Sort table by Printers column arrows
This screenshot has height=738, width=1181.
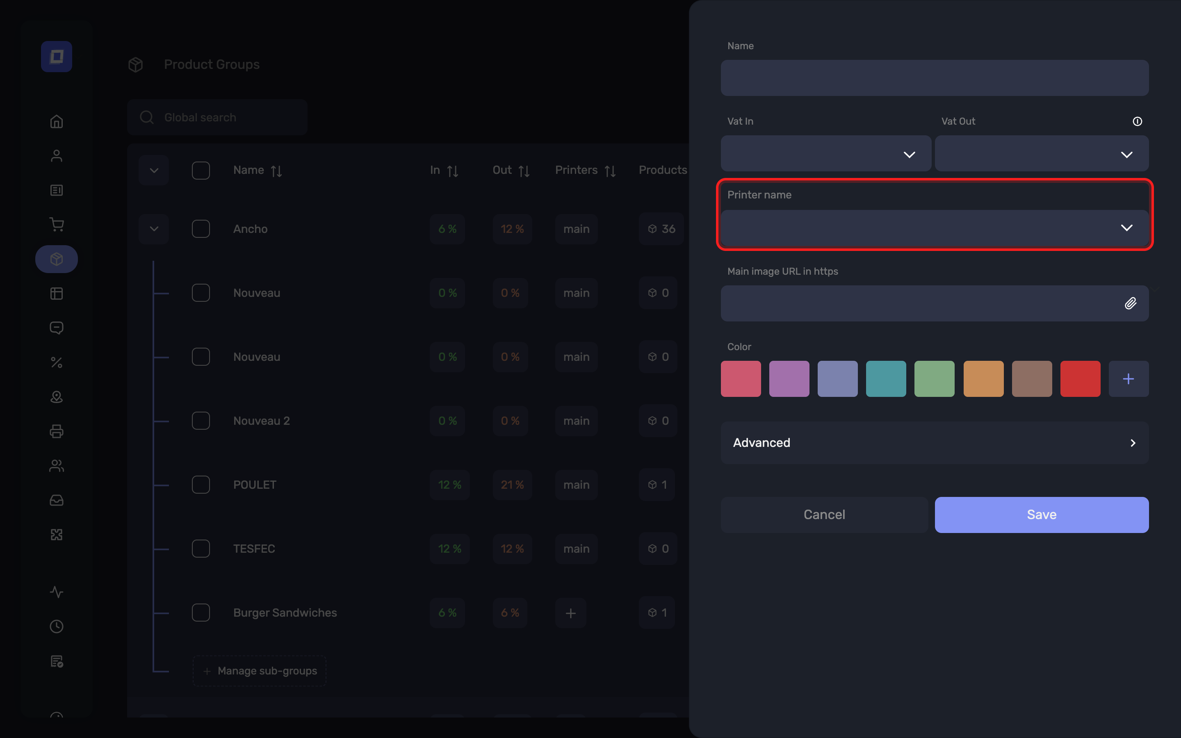tap(610, 171)
